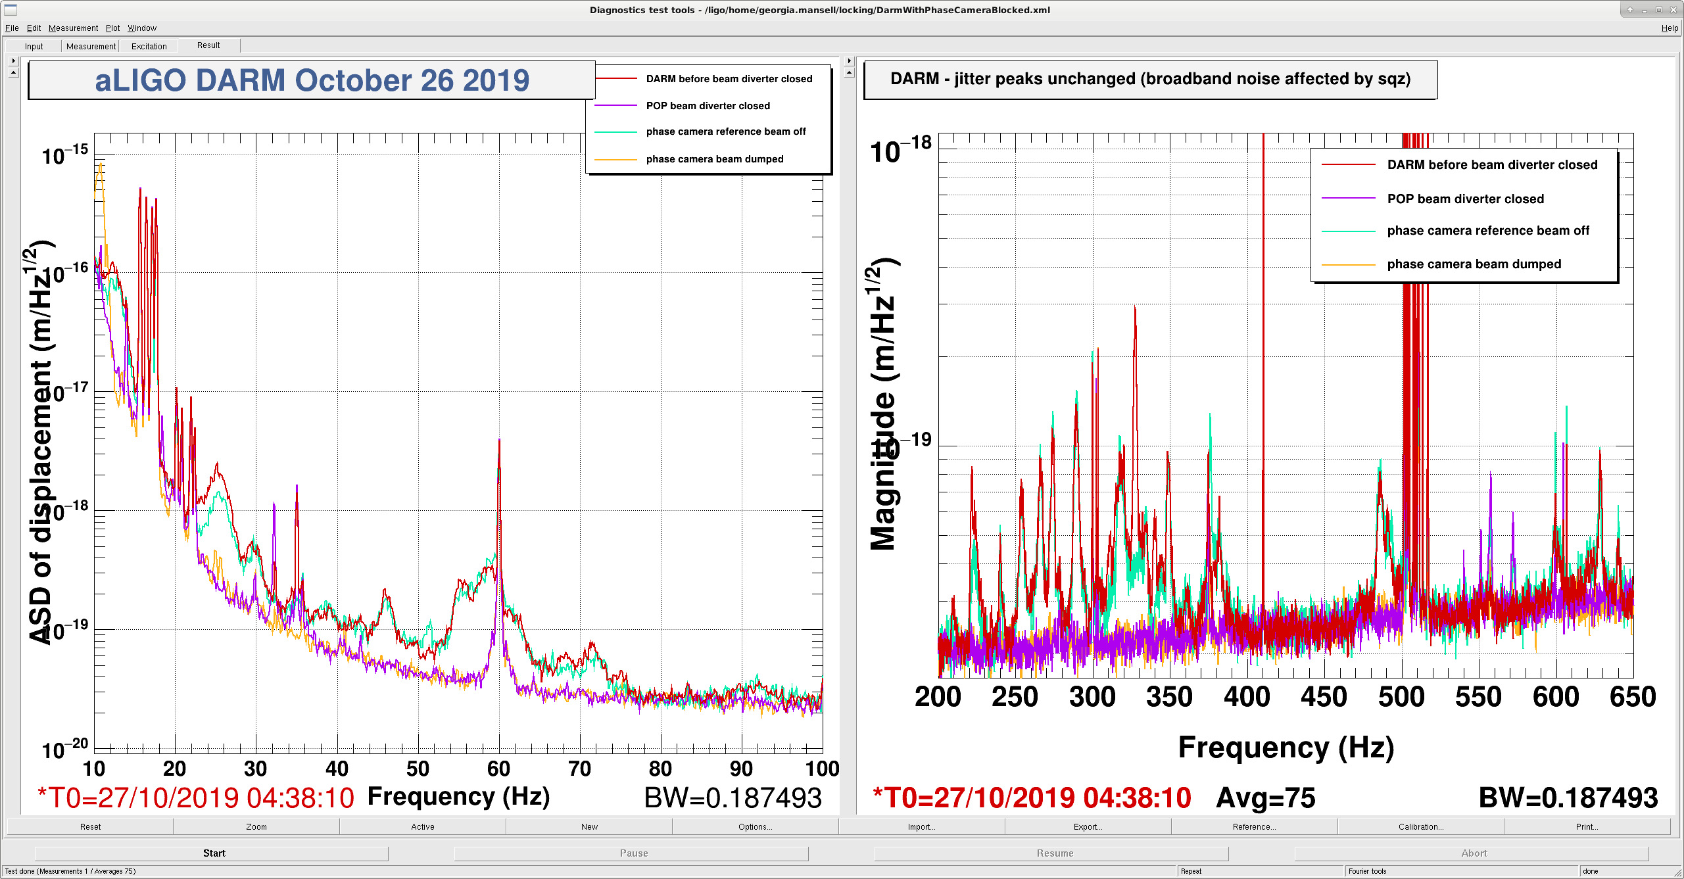Screen dimensions: 1684x879
Task: Switch to the Excitation tab
Action: [149, 46]
